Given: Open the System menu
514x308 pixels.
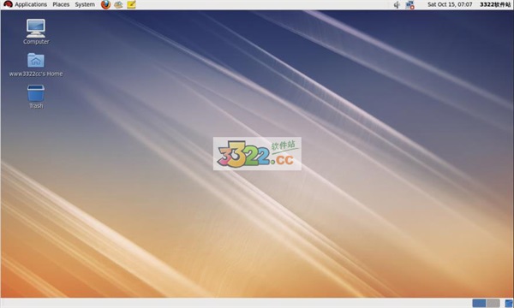Looking at the screenshot, I should coord(85,4).
